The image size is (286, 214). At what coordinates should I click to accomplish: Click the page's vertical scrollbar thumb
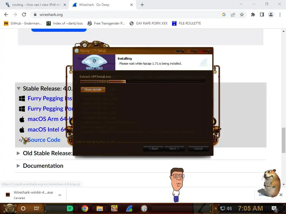coord(283,140)
